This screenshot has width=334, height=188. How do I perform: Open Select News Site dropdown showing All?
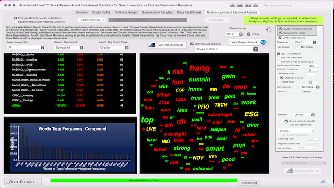(x=26, y=48)
